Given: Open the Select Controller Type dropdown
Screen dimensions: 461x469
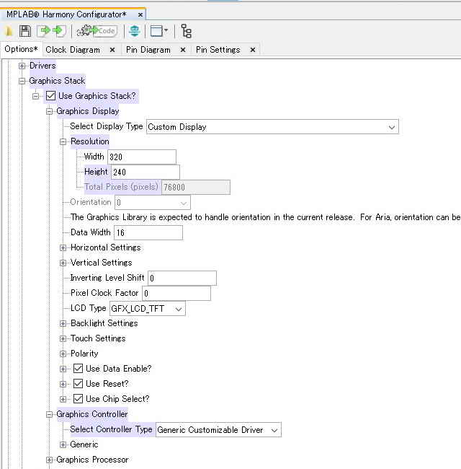Looking at the screenshot, I should pos(218,430).
